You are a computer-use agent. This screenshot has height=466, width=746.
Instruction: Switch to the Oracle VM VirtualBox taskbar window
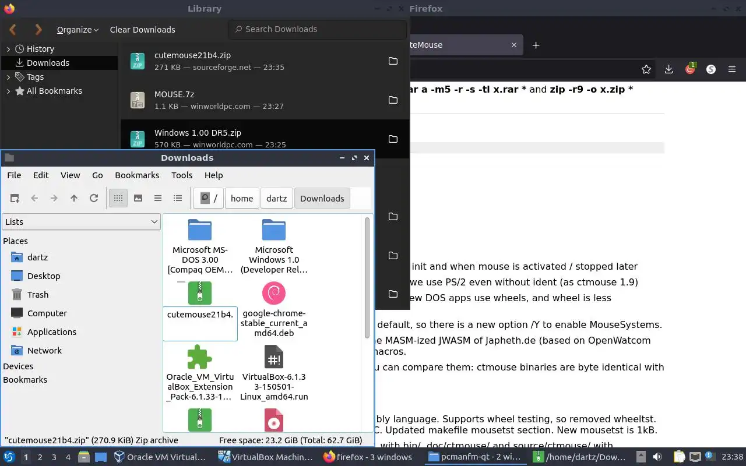[x=160, y=457]
